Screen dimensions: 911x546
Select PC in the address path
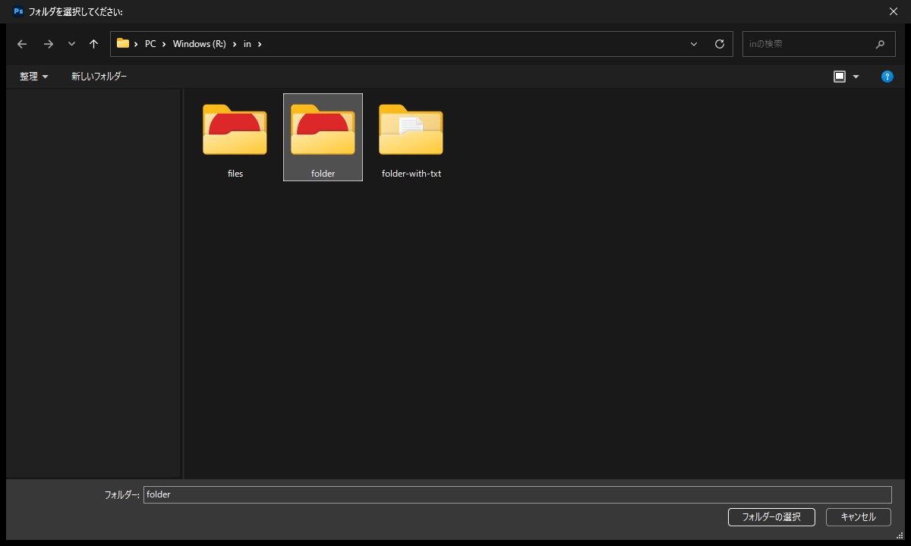[x=150, y=44]
